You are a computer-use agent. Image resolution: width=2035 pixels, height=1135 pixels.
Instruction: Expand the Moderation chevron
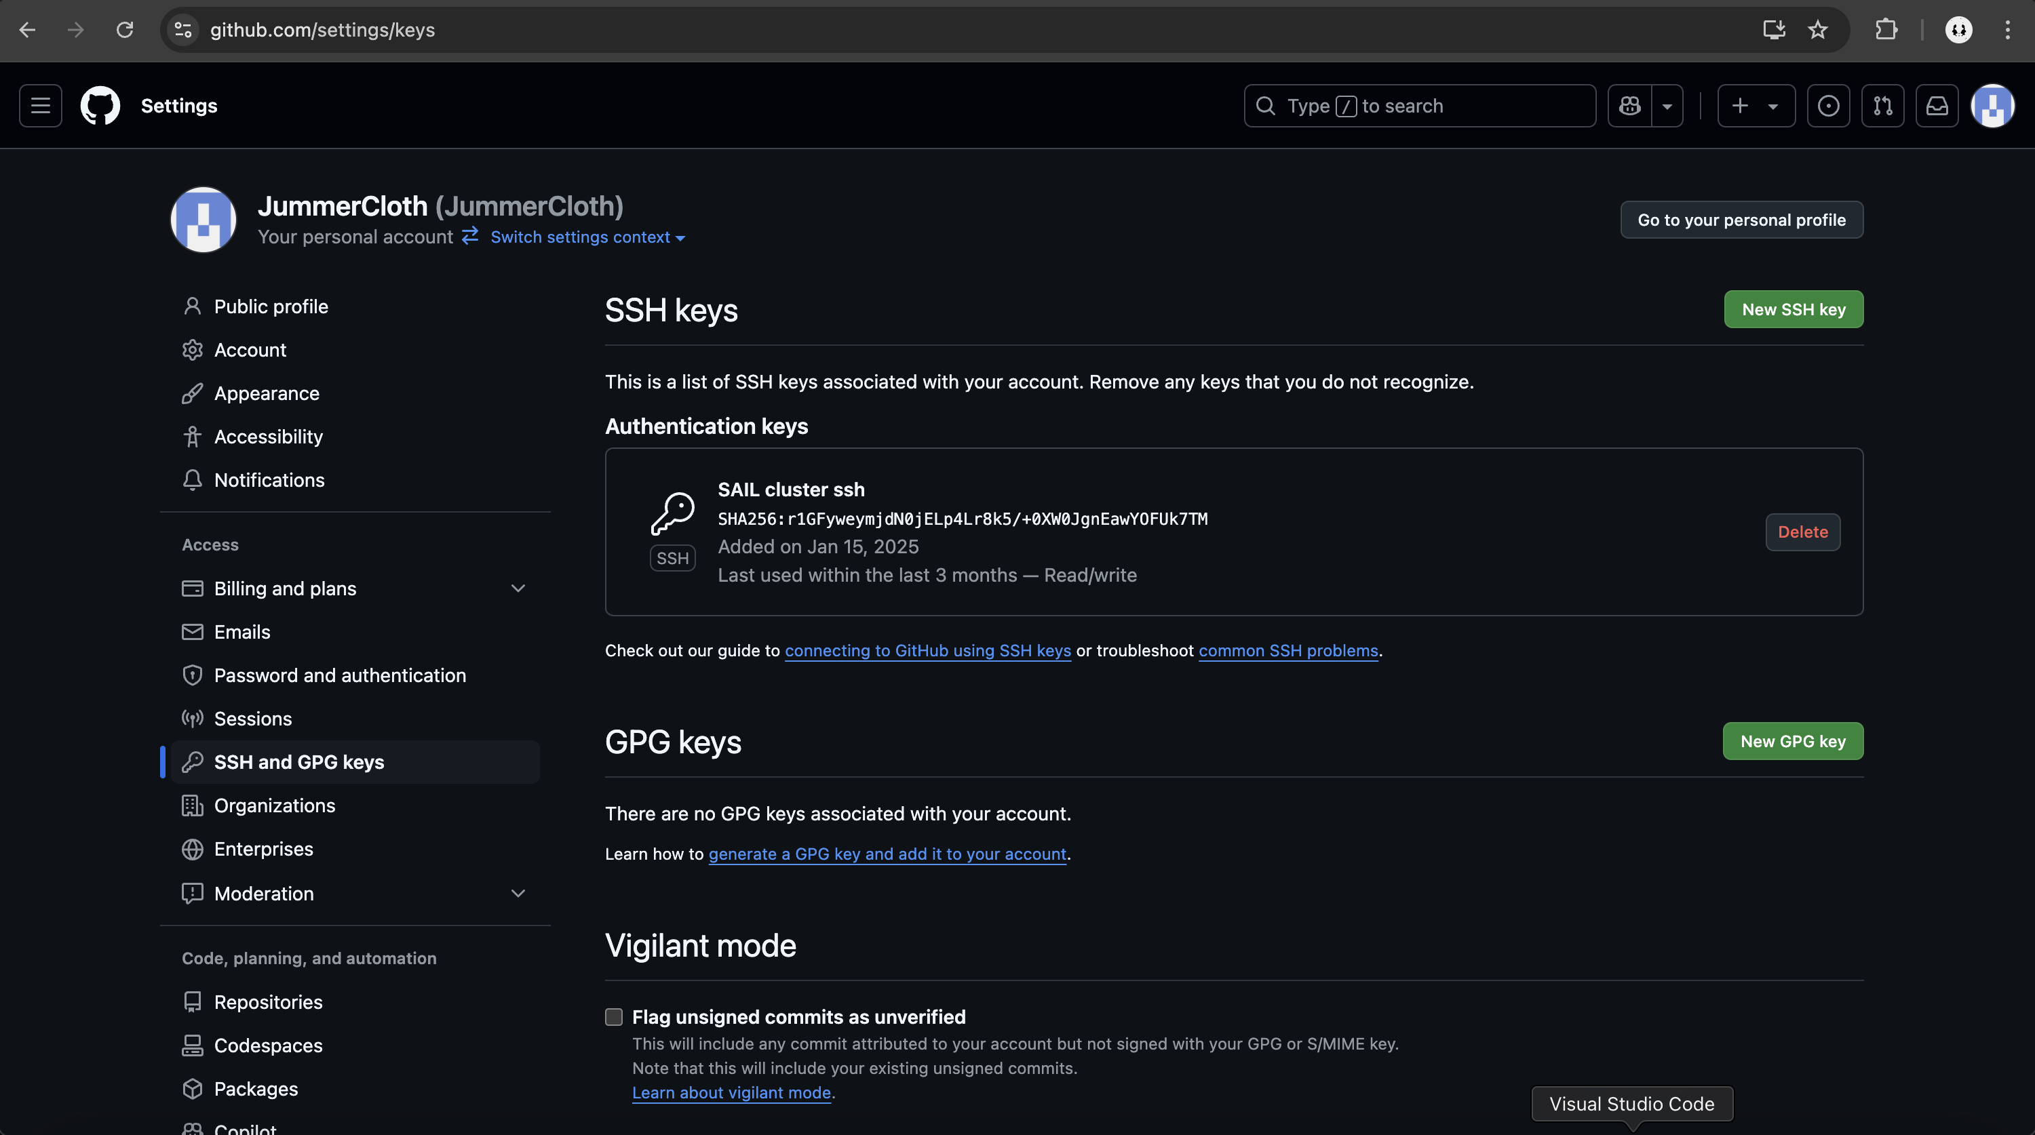(x=518, y=894)
